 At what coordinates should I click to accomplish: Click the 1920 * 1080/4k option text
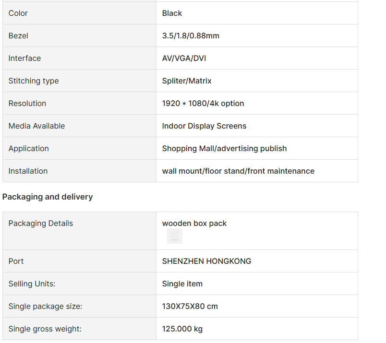tap(203, 103)
